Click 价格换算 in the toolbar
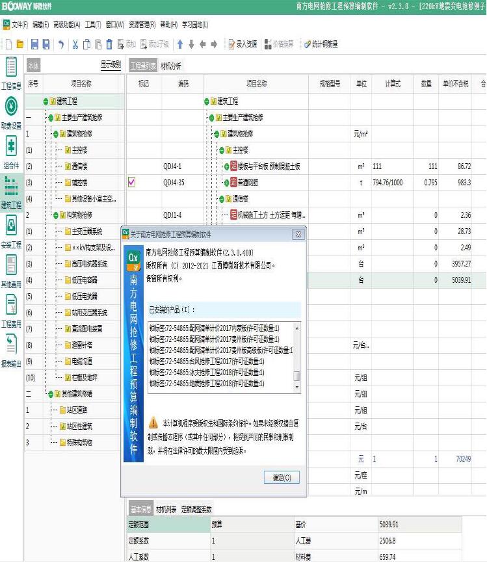Image resolution: width=487 pixels, height=565 pixels. (x=279, y=44)
